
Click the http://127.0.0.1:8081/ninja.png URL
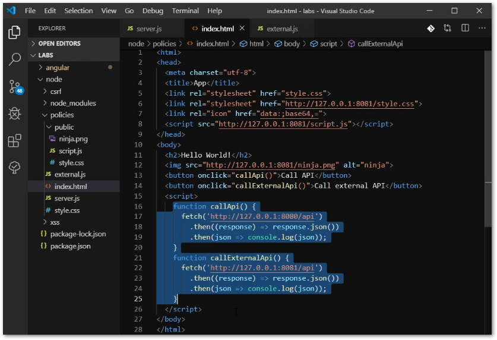pos(271,165)
